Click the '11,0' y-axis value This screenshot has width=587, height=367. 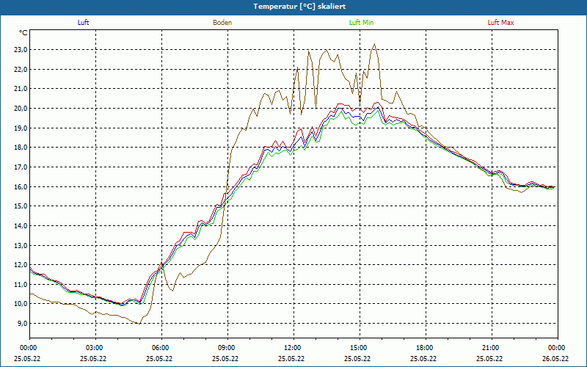click(x=21, y=284)
